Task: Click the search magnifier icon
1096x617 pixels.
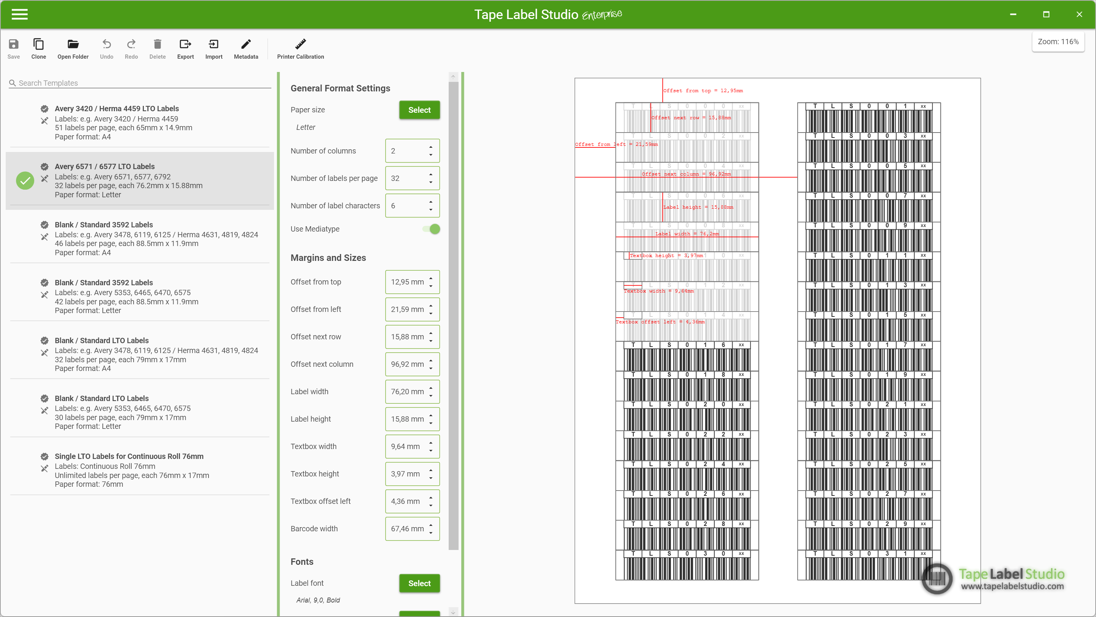Action: coord(13,83)
